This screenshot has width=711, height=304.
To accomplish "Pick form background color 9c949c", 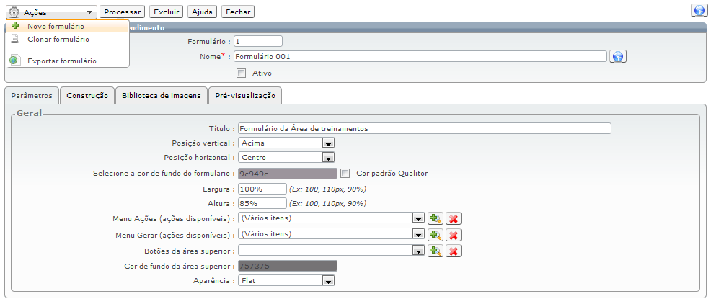I will tap(288, 174).
